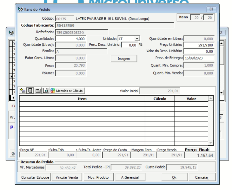Click the Subs.Trib field
This screenshot has width=232, height=190.
[x=62, y=155]
